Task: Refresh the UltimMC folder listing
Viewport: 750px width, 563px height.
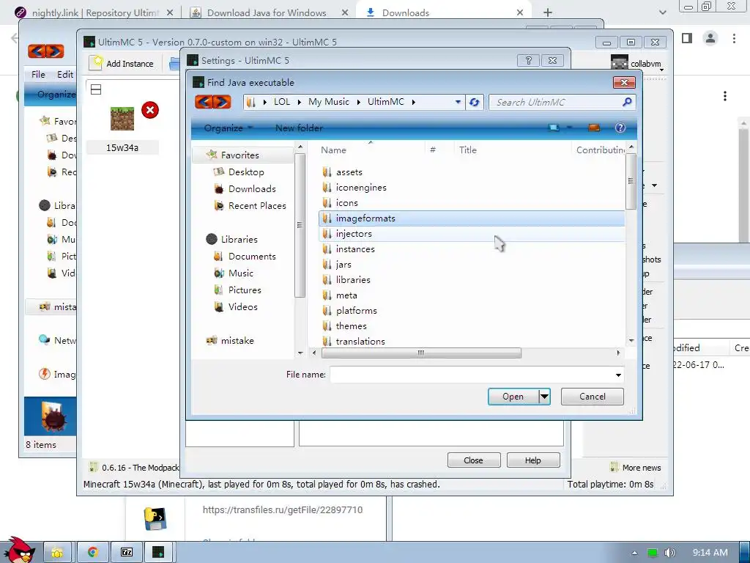Action: (474, 102)
